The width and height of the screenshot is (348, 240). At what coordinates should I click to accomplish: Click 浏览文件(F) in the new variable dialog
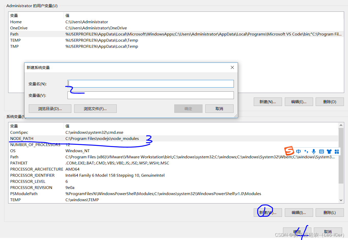[x=95, y=109]
